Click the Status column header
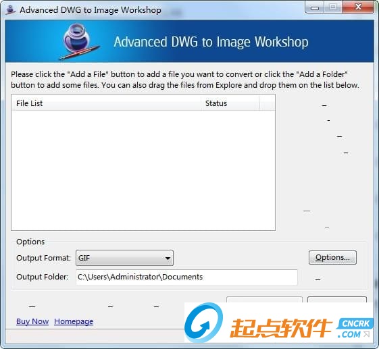379x349 pixels. tap(230, 103)
